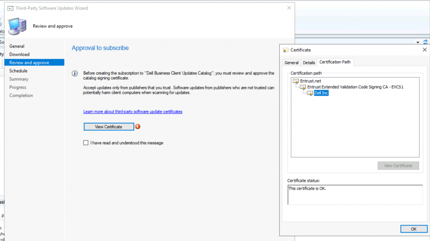Click the computer icon beside Review and approve
This screenshot has width=430, height=241.
point(17,26)
